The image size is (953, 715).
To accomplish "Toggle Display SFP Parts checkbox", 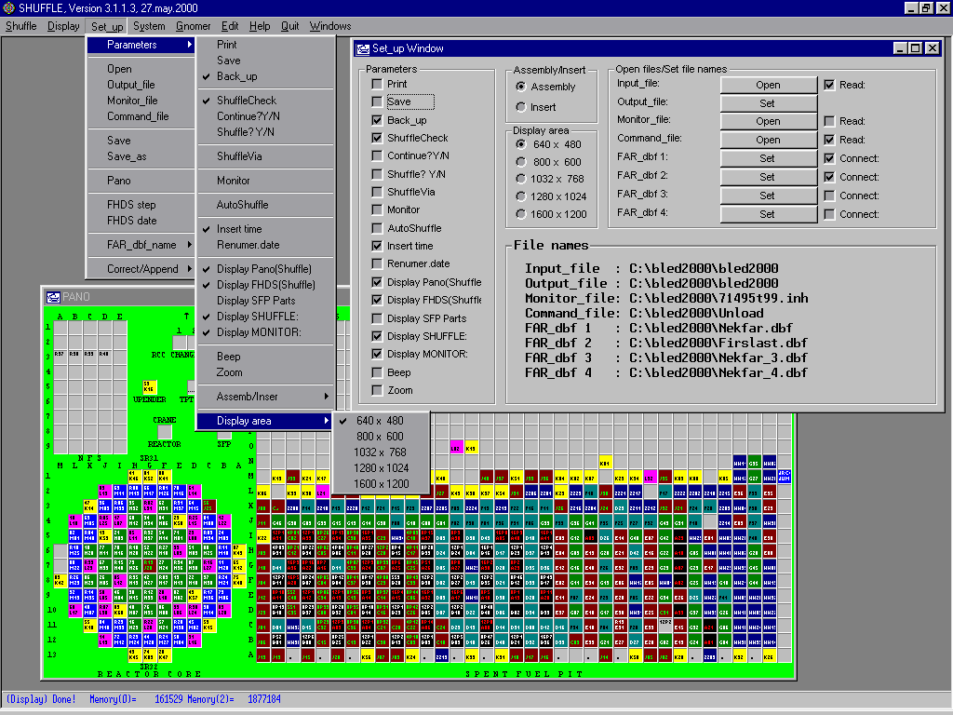I will click(x=377, y=318).
